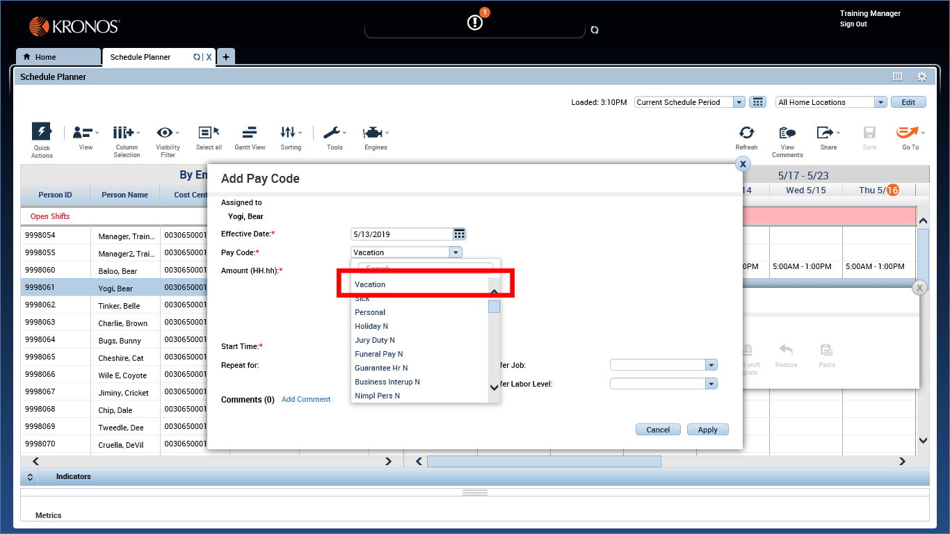Viewport: 950px width, 534px height.
Task: Open View Comments panel
Action: click(x=787, y=132)
